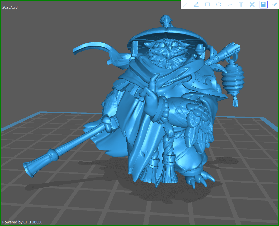Save the screenshot with the disk icon
279x226 pixels.
coord(263,5)
